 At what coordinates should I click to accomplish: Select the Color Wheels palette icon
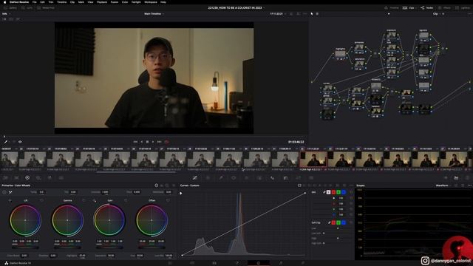pyautogui.click(x=27, y=178)
